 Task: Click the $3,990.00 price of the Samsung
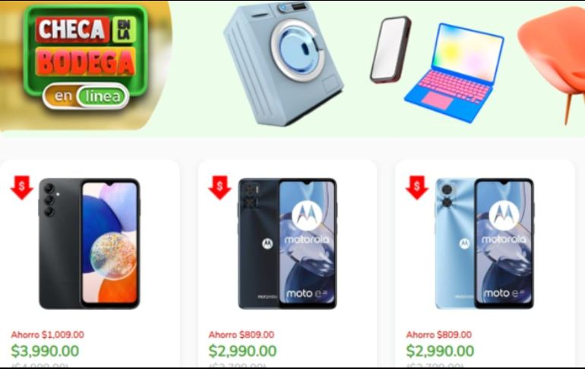tap(45, 351)
